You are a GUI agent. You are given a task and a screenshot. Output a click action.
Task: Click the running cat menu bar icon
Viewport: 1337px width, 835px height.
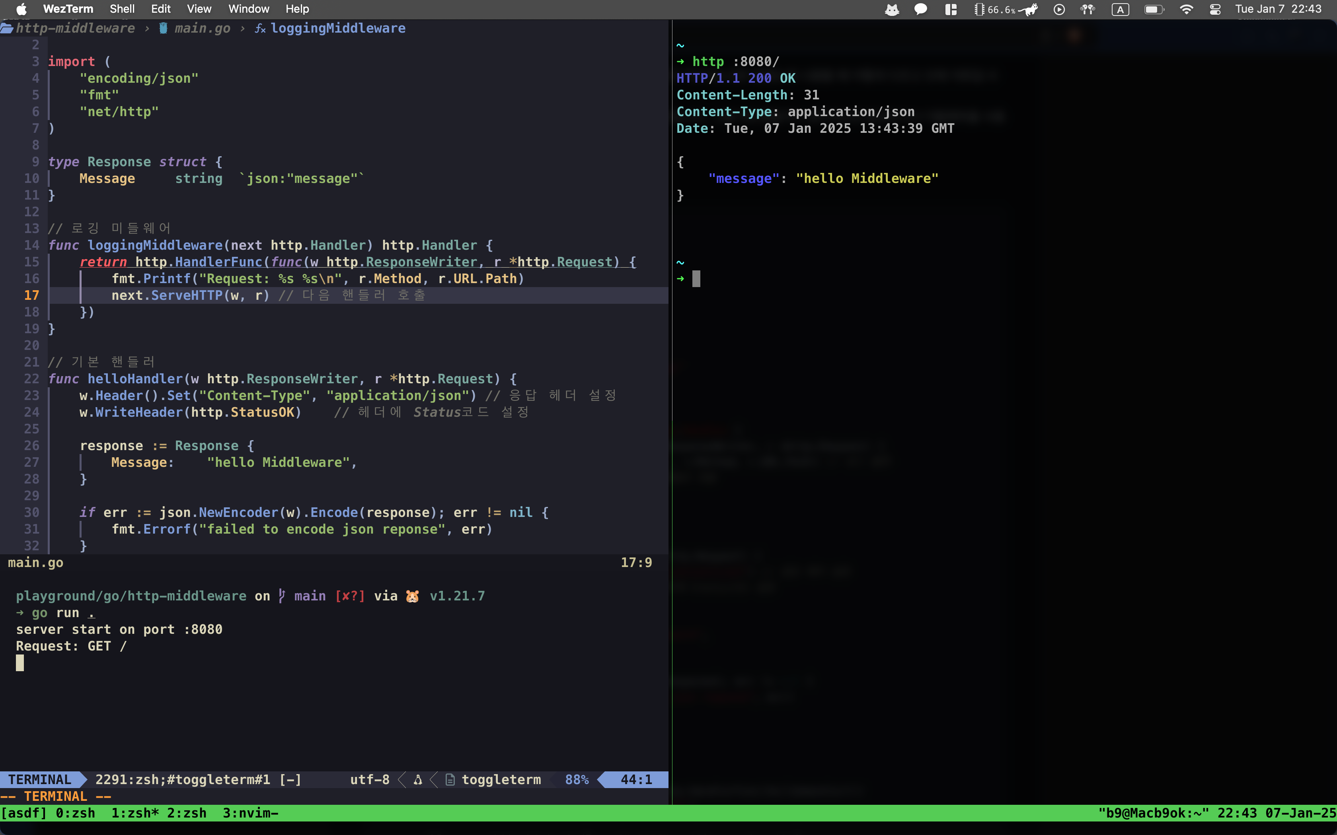(x=1028, y=10)
